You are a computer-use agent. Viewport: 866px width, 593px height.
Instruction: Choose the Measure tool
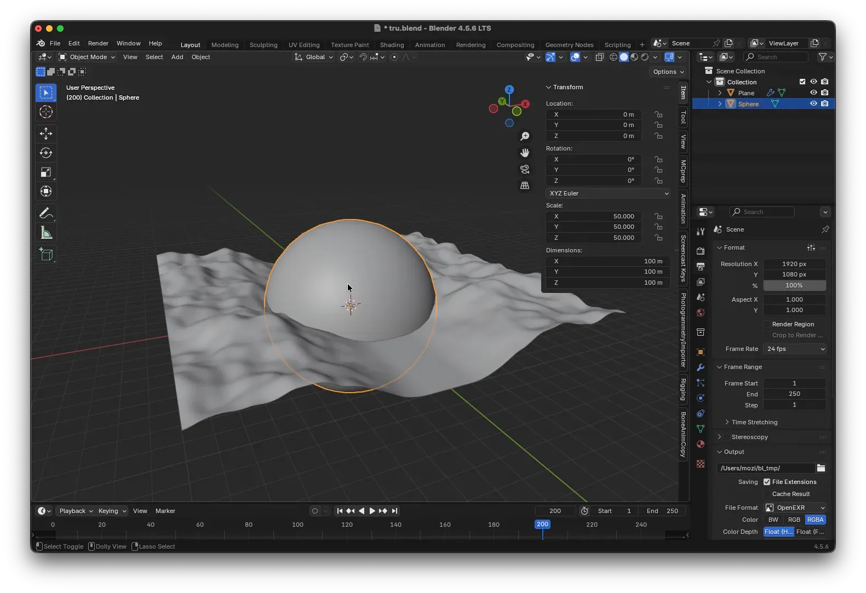[x=46, y=233]
